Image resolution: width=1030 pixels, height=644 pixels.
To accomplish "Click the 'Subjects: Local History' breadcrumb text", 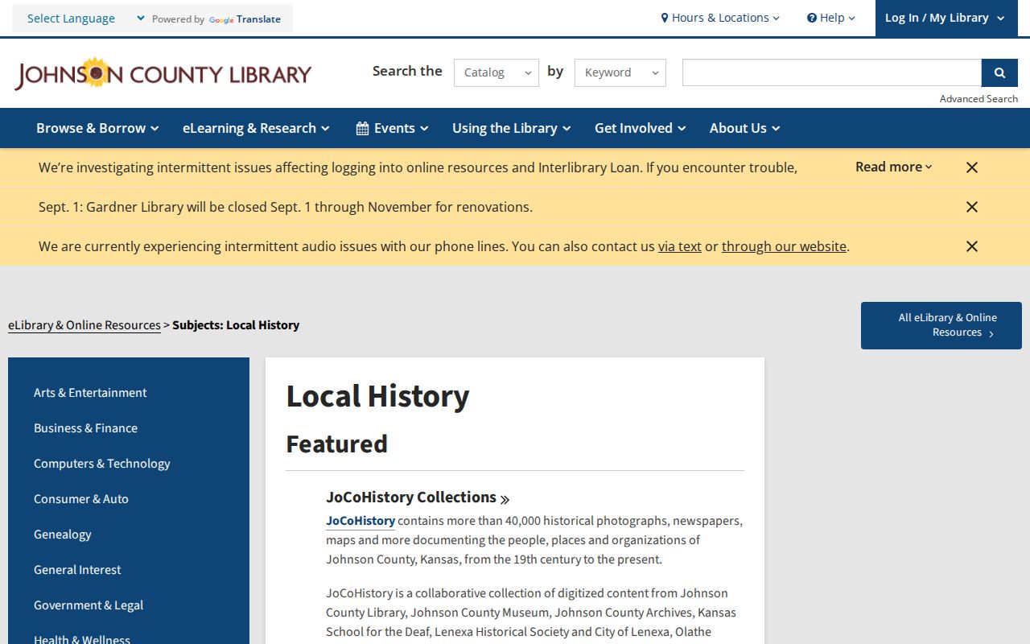I will 236,325.
